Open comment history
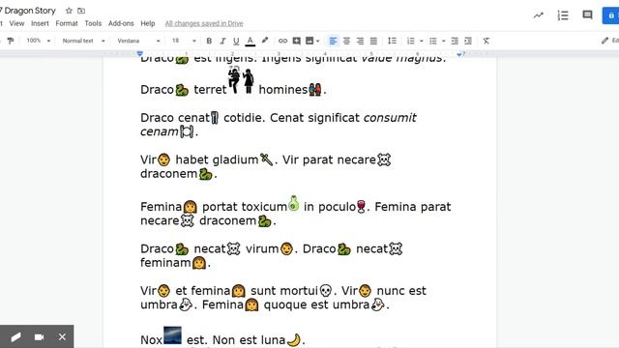Screen dimensions: 619x348 click(587, 15)
